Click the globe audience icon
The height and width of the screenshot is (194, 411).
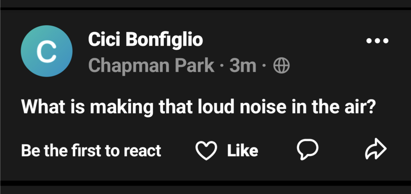[282, 65]
